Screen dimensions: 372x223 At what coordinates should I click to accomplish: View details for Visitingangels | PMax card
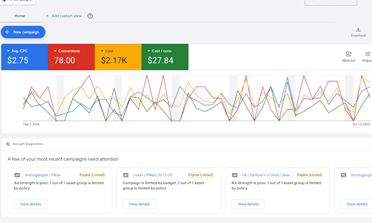click(x=31, y=204)
